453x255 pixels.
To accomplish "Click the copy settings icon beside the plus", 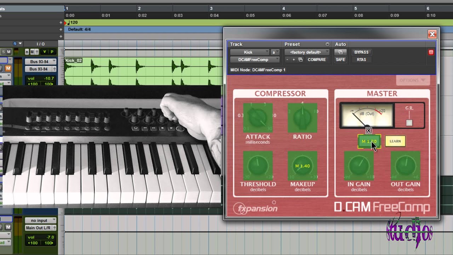I will pyautogui.click(x=300, y=59).
